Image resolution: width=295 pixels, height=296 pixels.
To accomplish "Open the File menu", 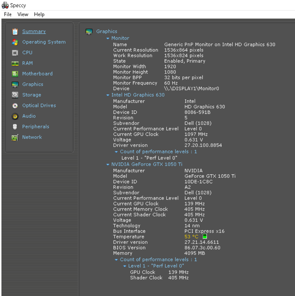I will point(8,14).
